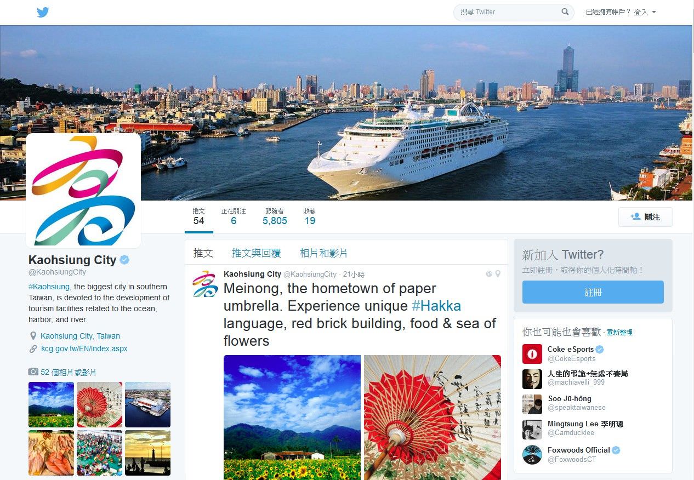694x480 pixels.
Task: Open the sunflower field photo thumbnail in sidebar
Action: coord(51,404)
